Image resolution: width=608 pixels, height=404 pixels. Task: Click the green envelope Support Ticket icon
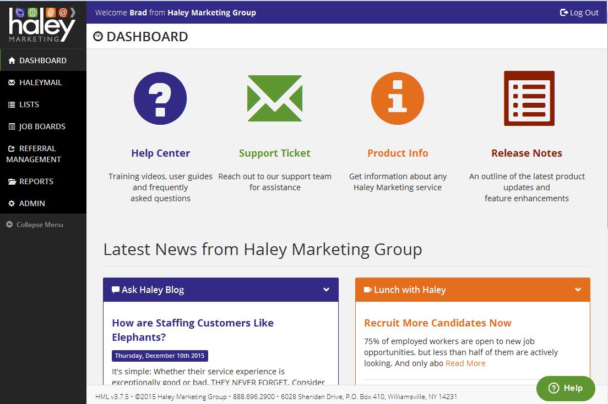pos(274,98)
